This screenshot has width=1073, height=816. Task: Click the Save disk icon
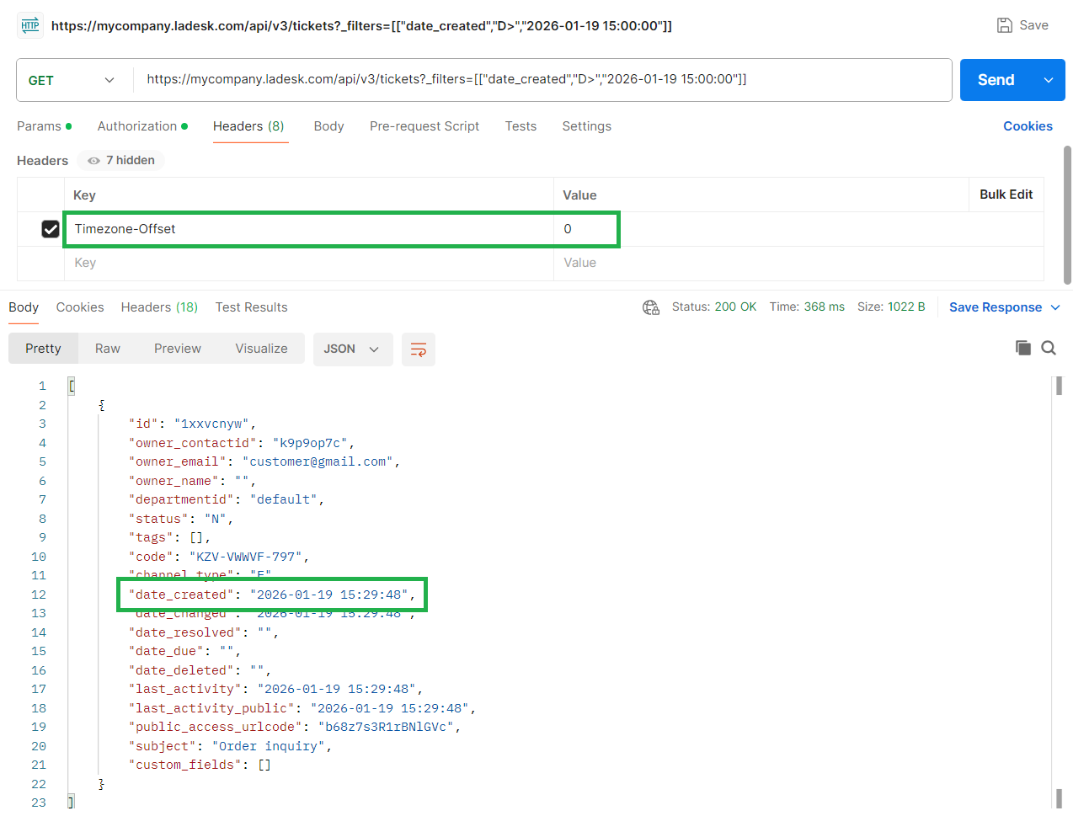1004,25
